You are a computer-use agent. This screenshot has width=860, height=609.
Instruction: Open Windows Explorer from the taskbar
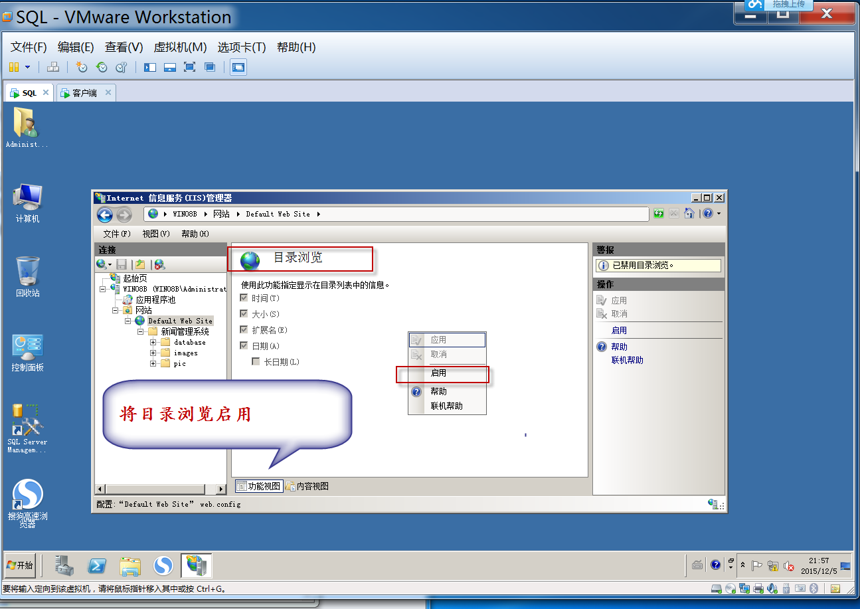[x=130, y=565]
